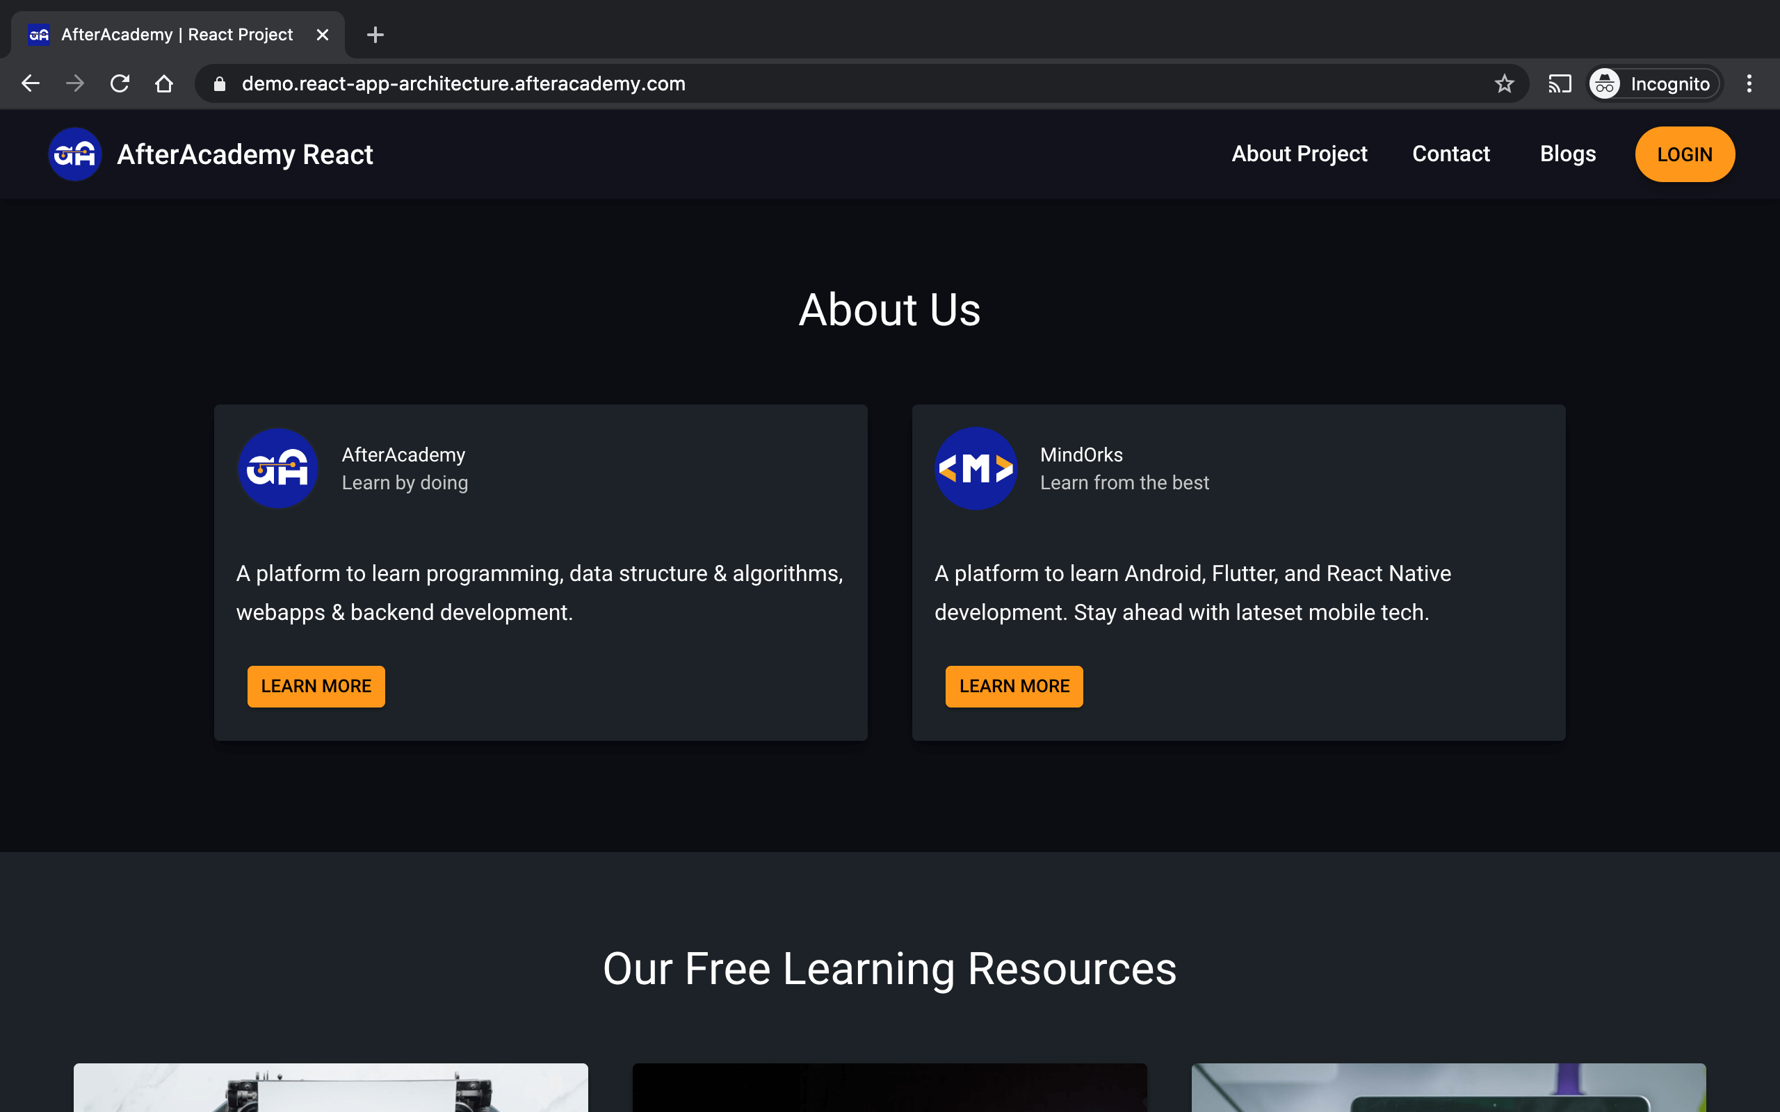Click the site padlock security icon
The height and width of the screenshot is (1112, 1780).
tap(219, 84)
